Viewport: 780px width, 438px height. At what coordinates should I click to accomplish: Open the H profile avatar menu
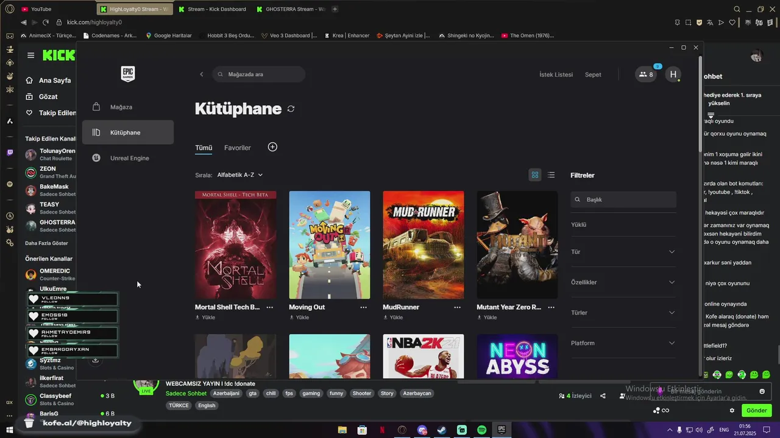[x=673, y=74]
